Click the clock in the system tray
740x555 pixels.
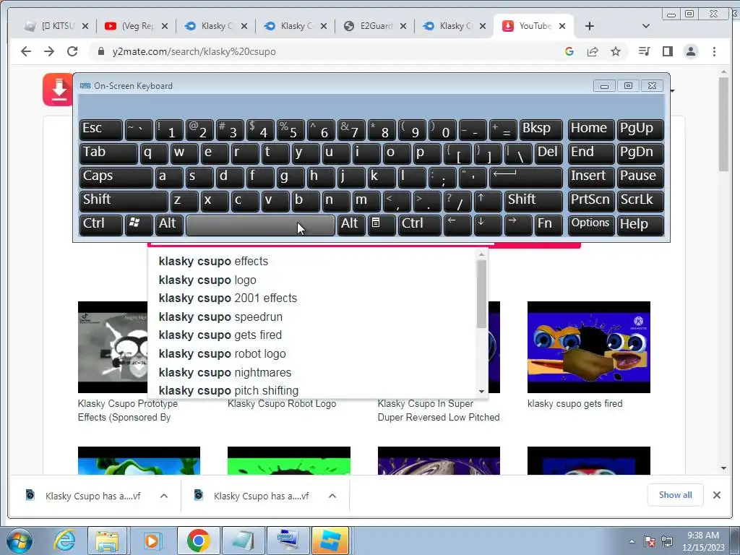[702, 541]
